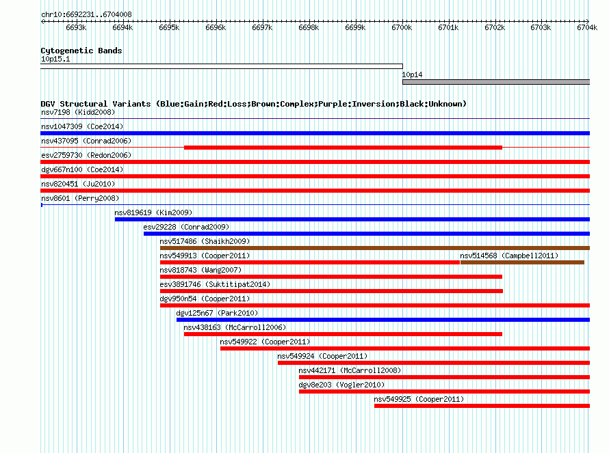Select the DGV Structural Variants track title
This screenshot has width=609, height=453.
point(253,104)
